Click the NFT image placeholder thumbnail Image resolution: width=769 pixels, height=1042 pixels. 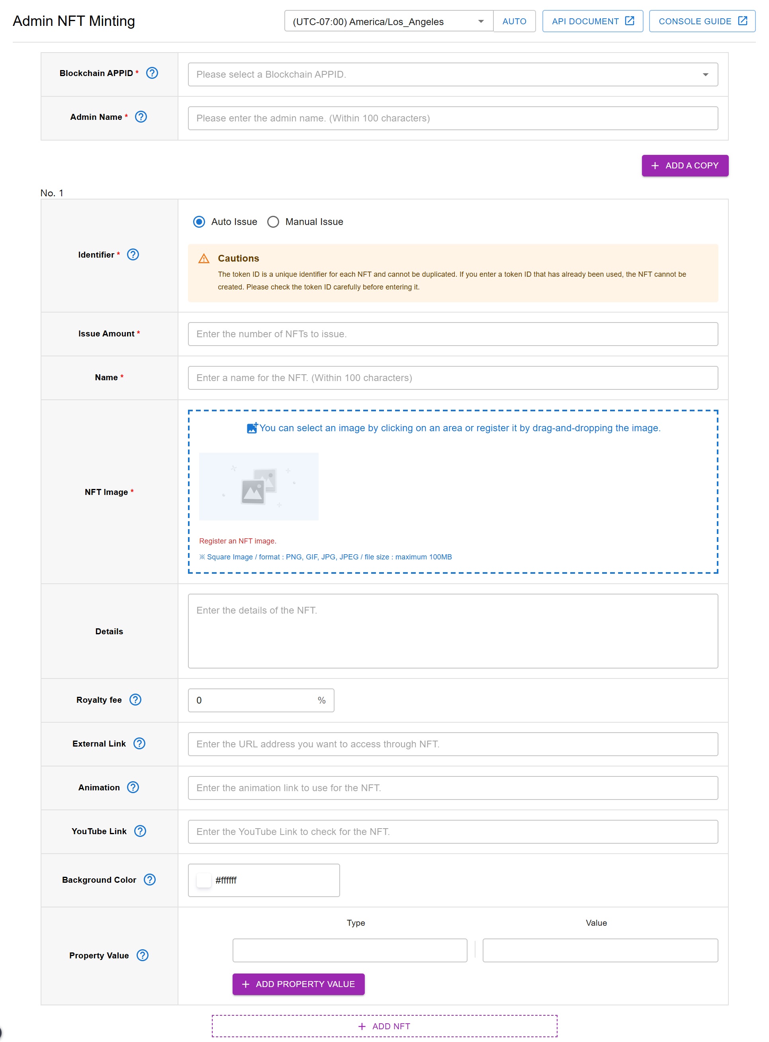[x=259, y=487]
